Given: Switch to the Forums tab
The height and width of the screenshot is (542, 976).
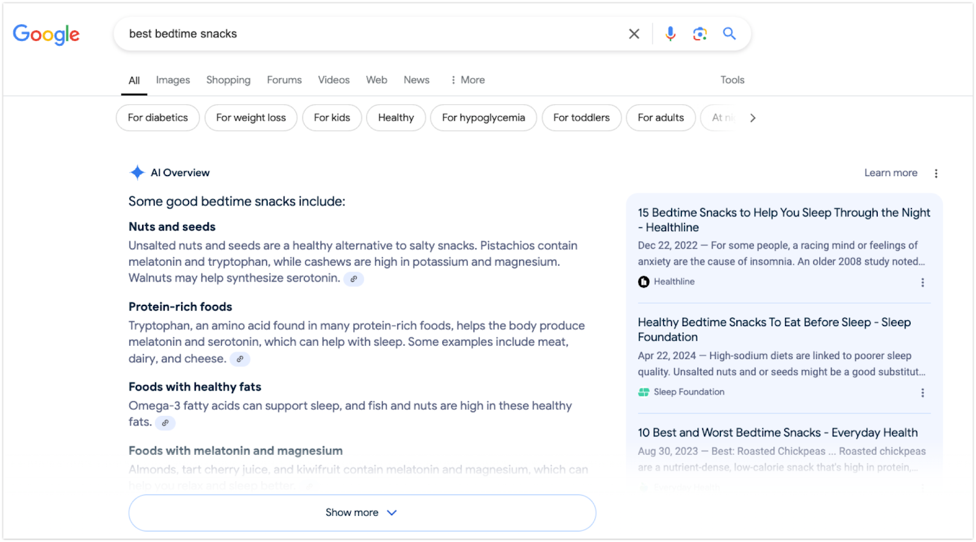Looking at the screenshot, I should [284, 80].
